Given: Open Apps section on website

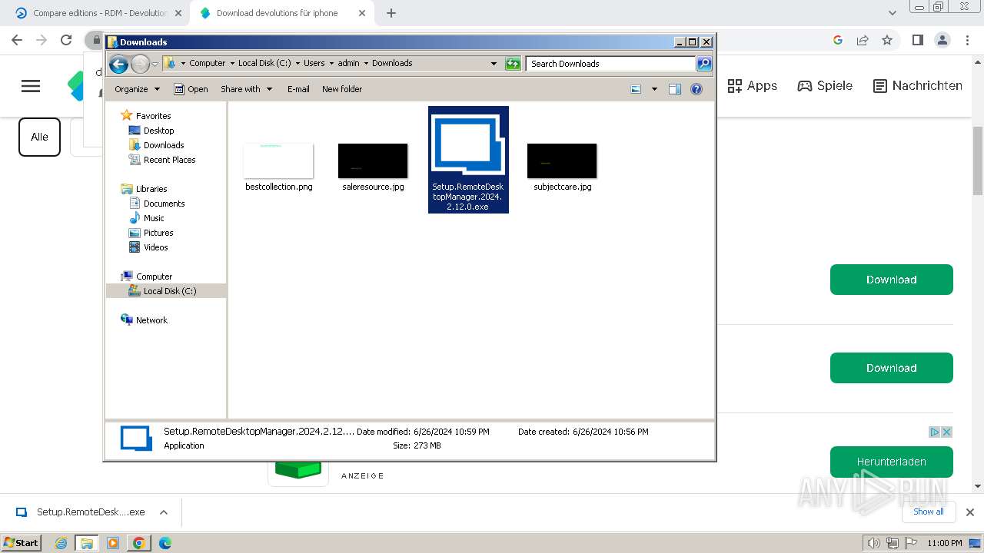Looking at the screenshot, I should [753, 86].
